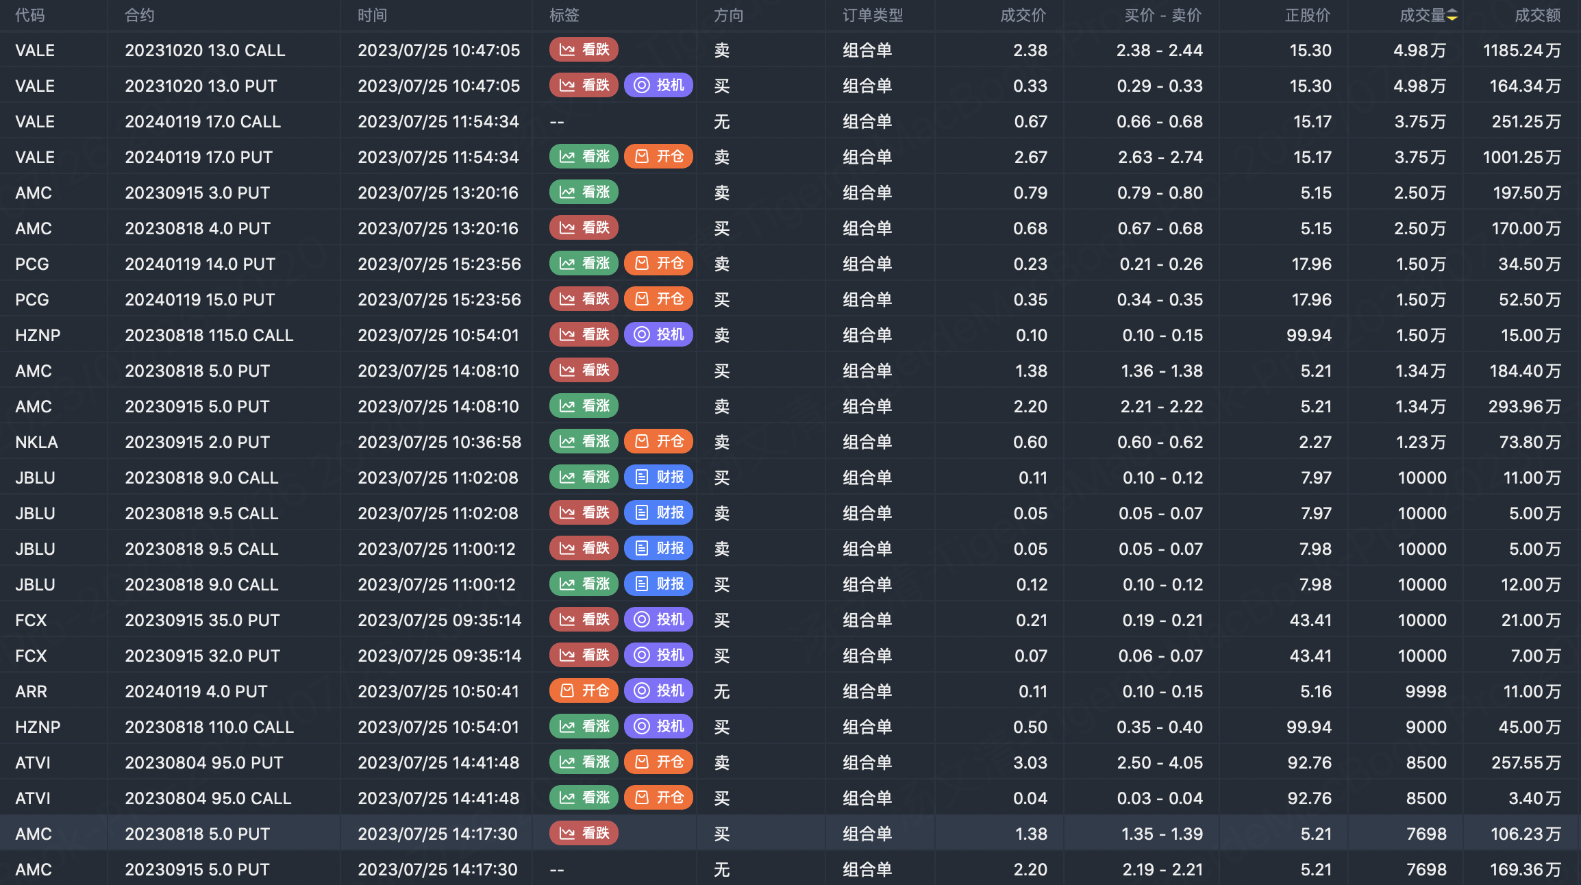Screen dimensions: 1581x885
Task: Click timestamp 2023/07/25 10:50:41
Action: (438, 691)
